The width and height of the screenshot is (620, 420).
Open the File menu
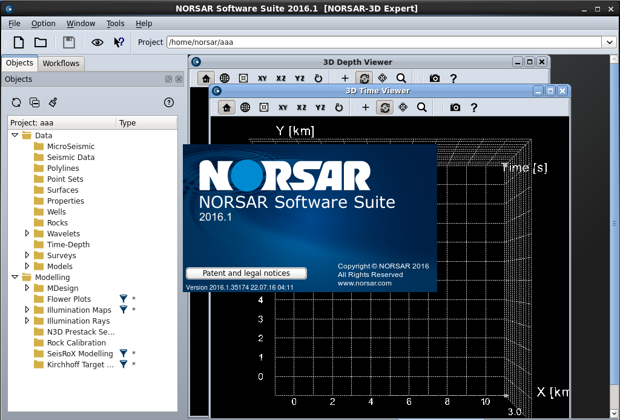(15, 24)
